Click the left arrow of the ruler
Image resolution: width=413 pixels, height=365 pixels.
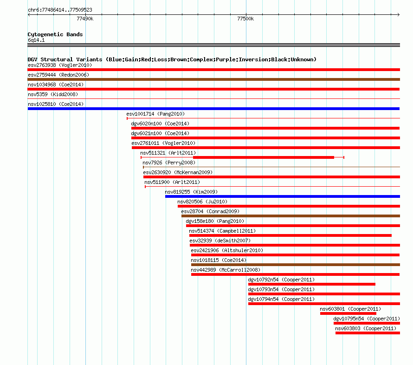pos(29,14)
